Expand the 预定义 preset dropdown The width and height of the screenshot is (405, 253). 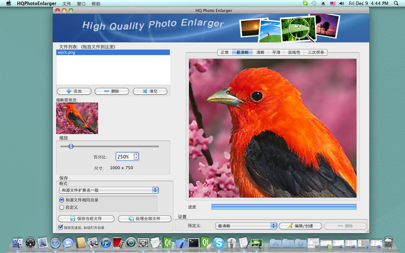coord(246,226)
